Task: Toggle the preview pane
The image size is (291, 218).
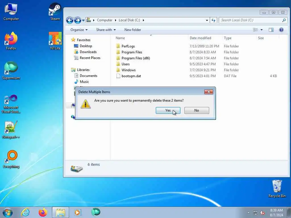Action: click(x=271, y=30)
